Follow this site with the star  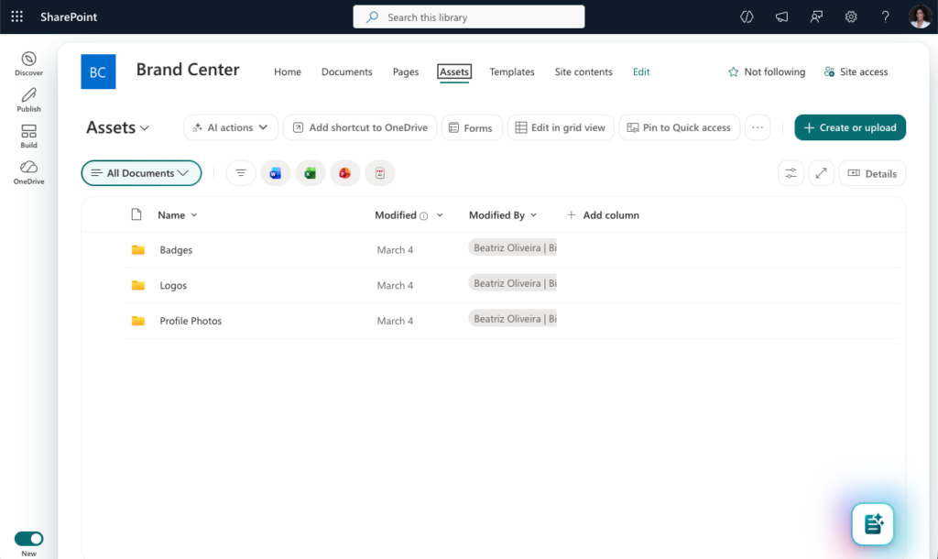[x=766, y=71]
